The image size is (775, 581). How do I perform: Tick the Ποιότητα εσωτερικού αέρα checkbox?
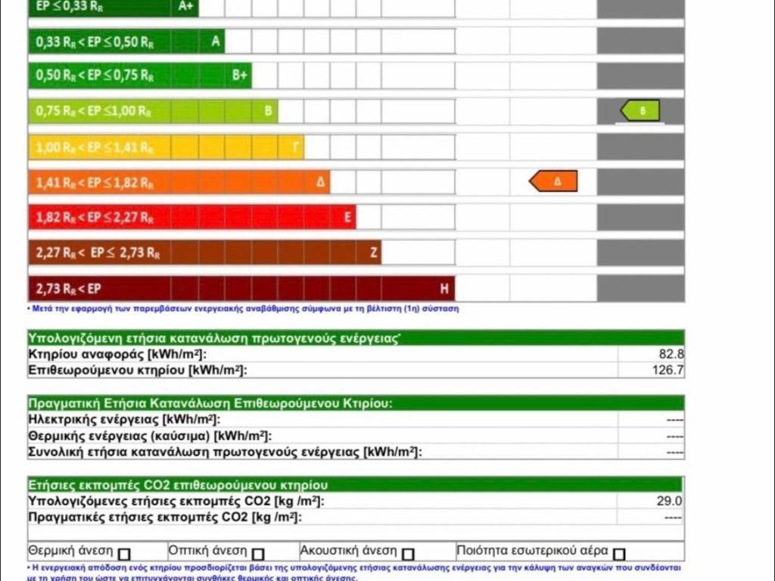[619, 554]
